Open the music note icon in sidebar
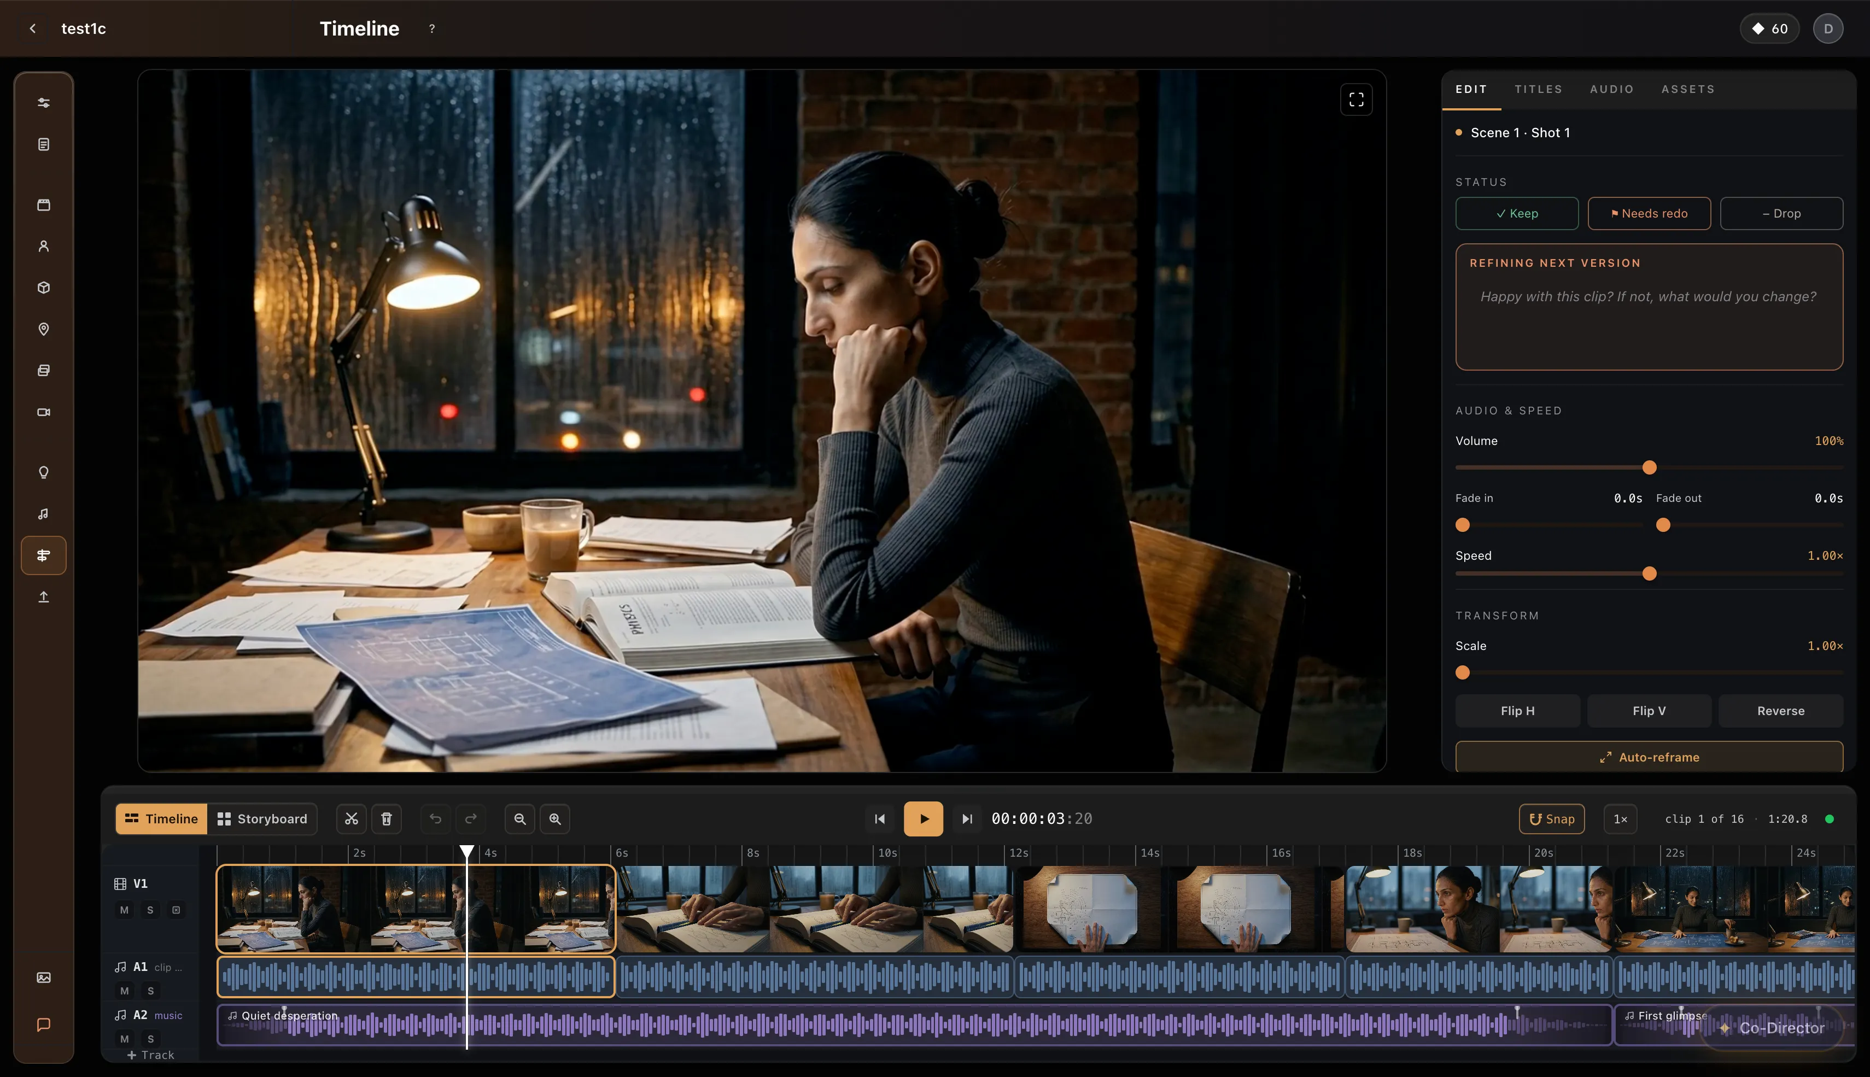This screenshot has width=1870, height=1077. tap(44, 514)
